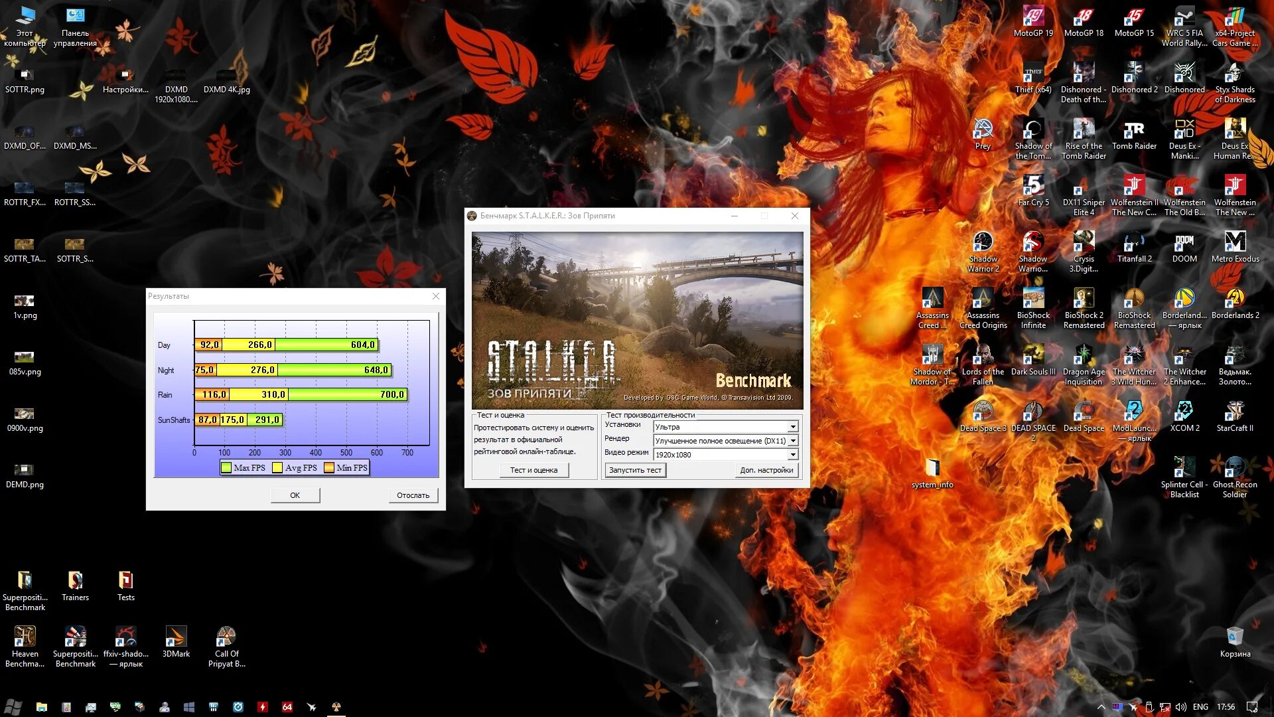The height and width of the screenshot is (717, 1274).
Task: Click the ENG language indicator in tray
Action: [x=1200, y=707]
